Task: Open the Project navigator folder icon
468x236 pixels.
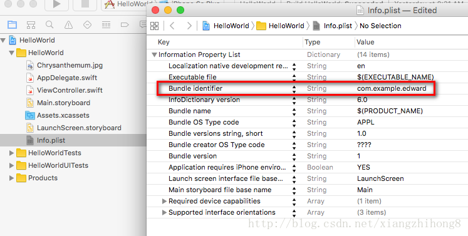Action: point(13,25)
